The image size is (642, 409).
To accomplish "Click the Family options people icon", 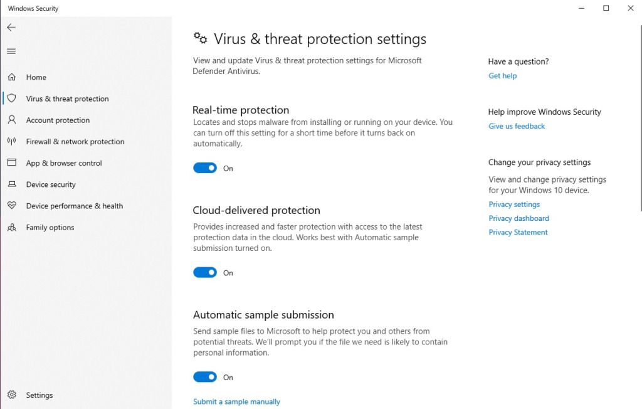I will 11,227.
